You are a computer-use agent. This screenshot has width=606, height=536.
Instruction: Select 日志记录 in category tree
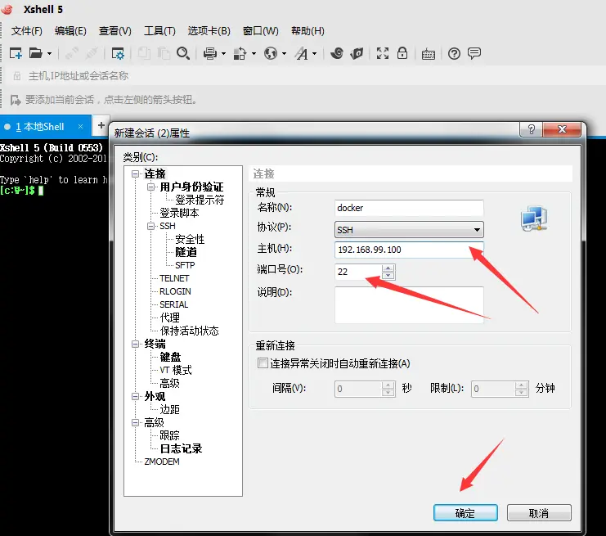181,448
